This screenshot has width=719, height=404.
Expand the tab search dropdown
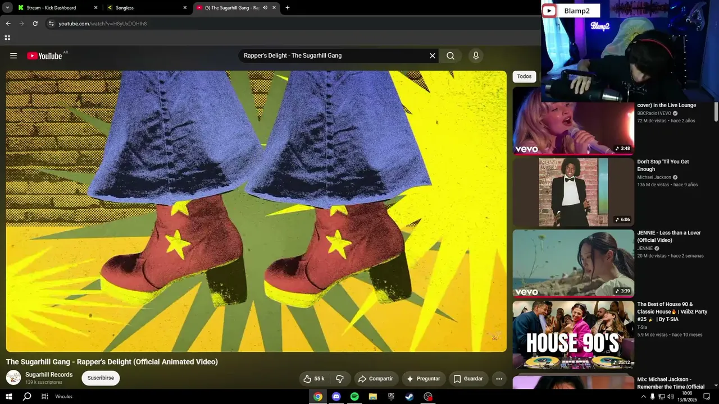click(x=7, y=8)
